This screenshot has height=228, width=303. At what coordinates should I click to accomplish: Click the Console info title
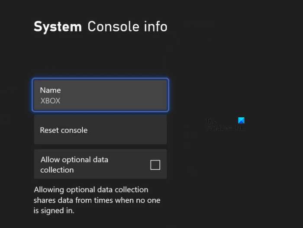coord(127,26)
